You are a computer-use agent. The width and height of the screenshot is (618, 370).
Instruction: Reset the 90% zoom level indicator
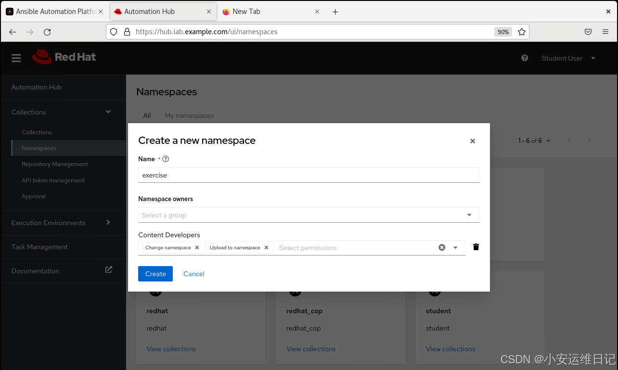click(x=503, y=32)
